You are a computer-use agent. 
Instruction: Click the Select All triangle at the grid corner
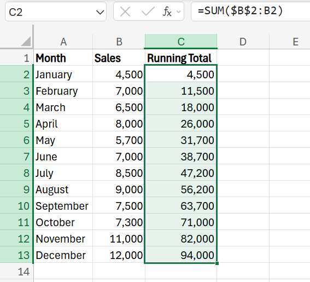26,41
